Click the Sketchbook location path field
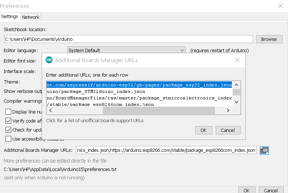Viewport: 288px width, 193px height. tap(128, 39)
